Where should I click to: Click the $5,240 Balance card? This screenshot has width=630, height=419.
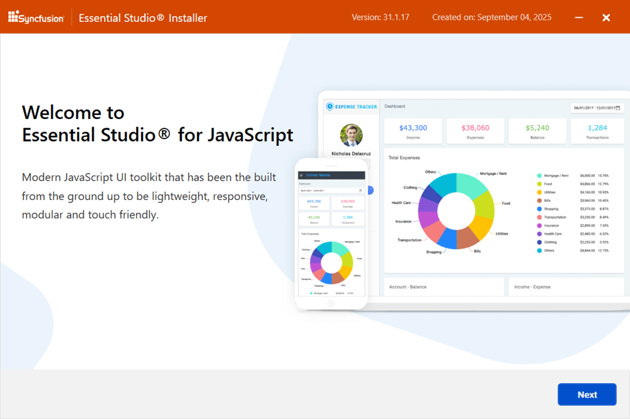click(x=537, y=131)
